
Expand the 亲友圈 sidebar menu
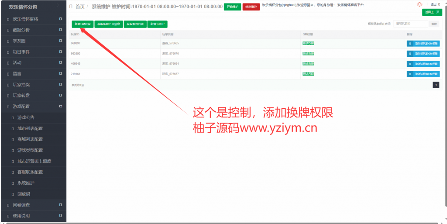[x=33, y=41]
